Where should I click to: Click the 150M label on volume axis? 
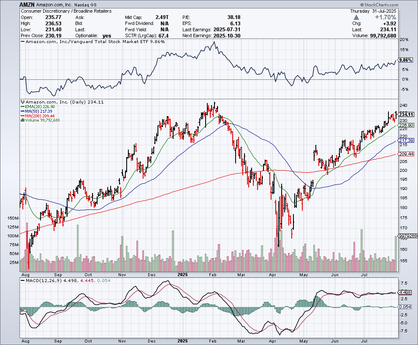(x=13, y=218)
